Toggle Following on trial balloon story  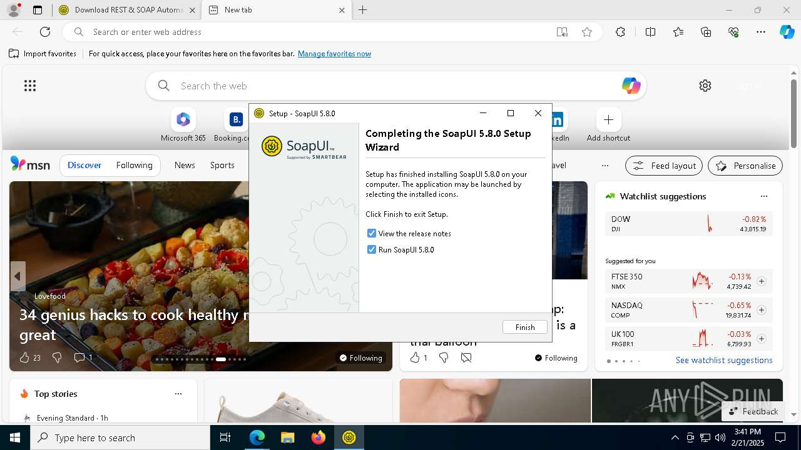556,357
